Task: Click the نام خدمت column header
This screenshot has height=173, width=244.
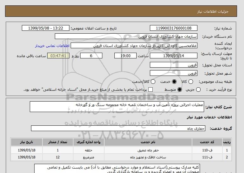Action: tap(148, 142)
